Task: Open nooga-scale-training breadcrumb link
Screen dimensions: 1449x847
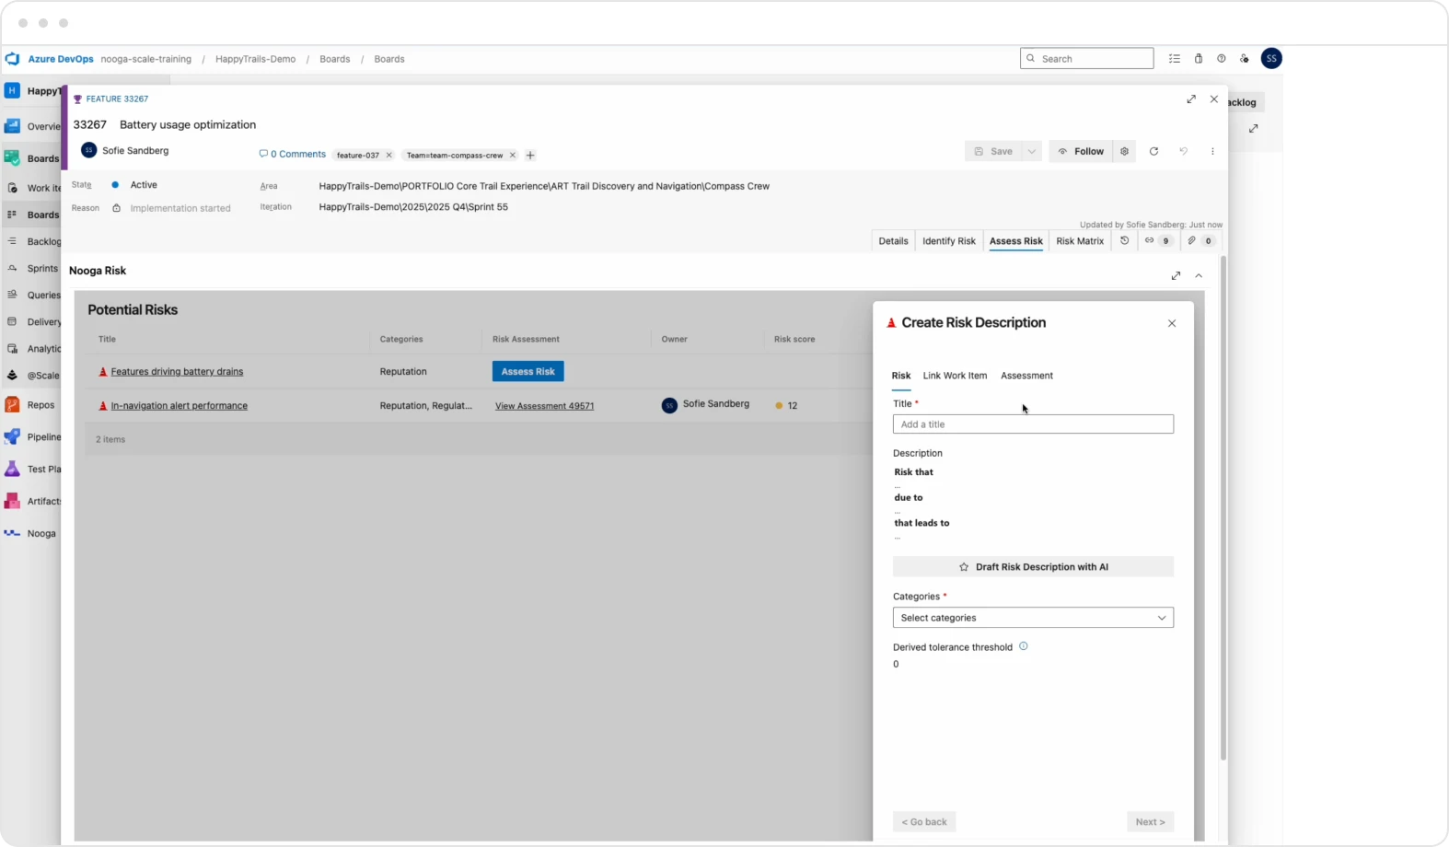Action: 146,59
